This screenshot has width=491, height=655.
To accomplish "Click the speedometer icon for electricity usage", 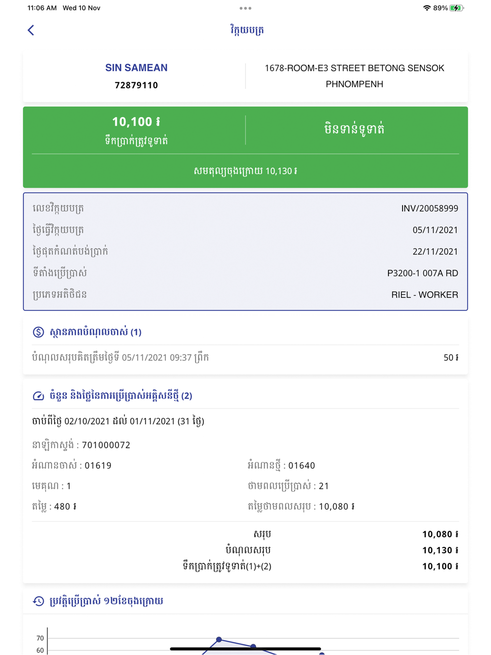I will pyautogui.click(x=38, y=396).
